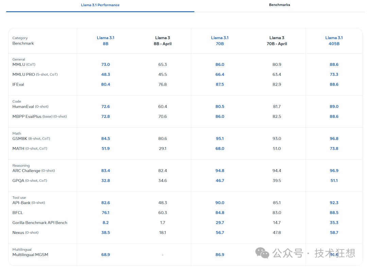Click Multilingual MGSM score 86.9 for 70B
The width and height of the screenshot is (367, 268).
220,255
